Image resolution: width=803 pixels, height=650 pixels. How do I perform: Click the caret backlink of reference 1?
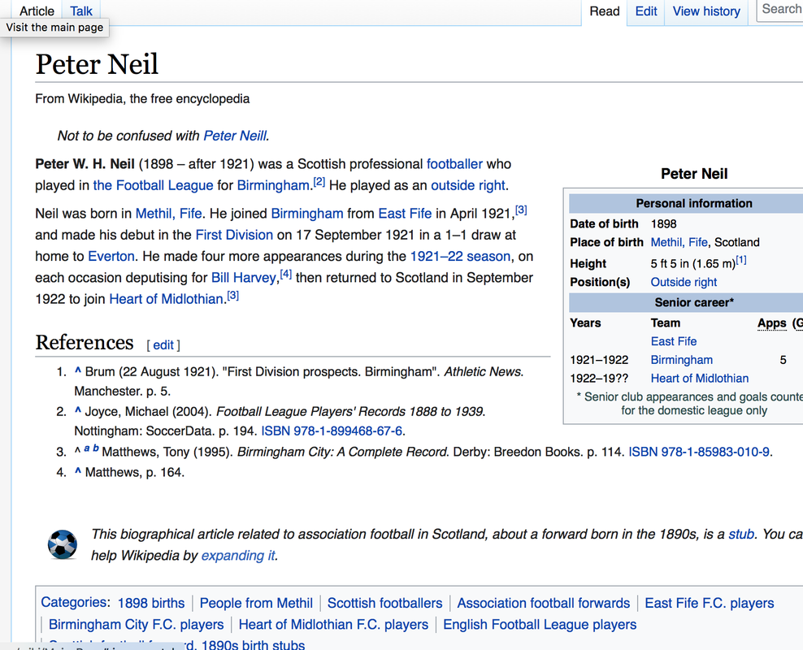point(78,370)
